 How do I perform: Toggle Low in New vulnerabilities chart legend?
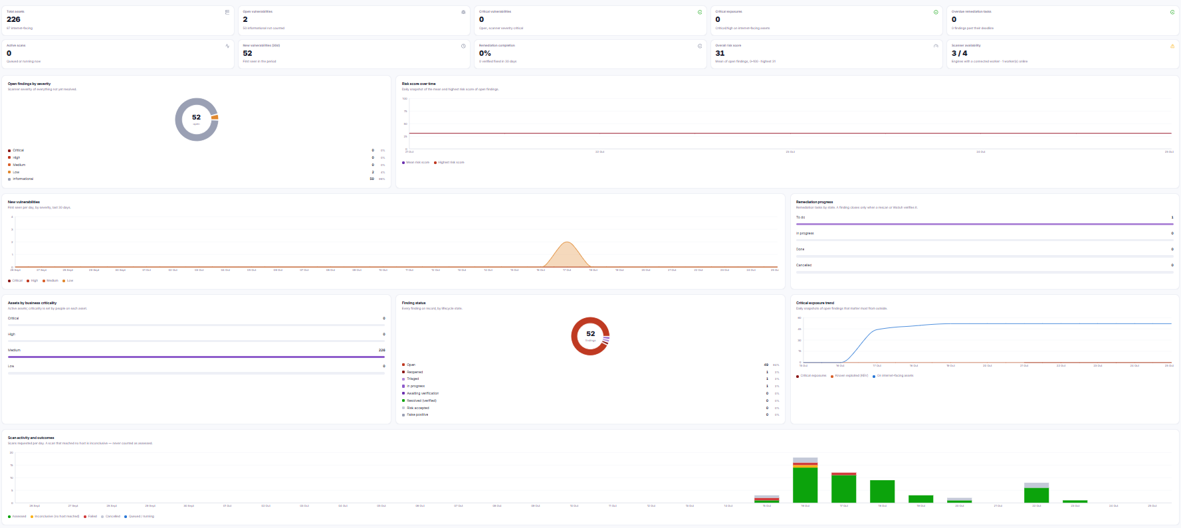[x=68, y=281]
